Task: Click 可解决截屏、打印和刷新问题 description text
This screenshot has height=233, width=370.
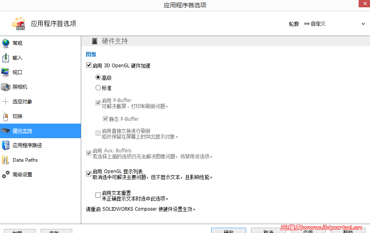Action: click(x=135, y=106)
